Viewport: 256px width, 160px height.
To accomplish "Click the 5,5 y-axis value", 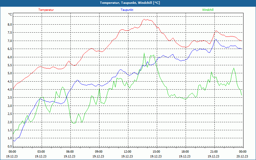I will pos(10,65).
